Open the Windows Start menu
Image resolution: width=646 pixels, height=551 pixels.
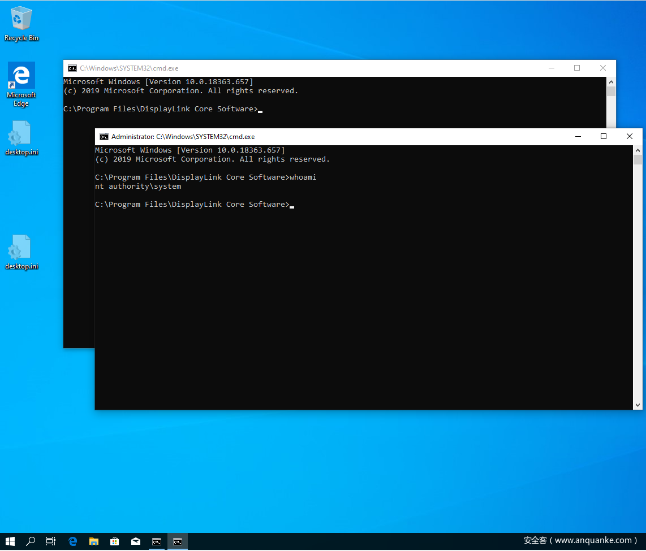(10, 541)
